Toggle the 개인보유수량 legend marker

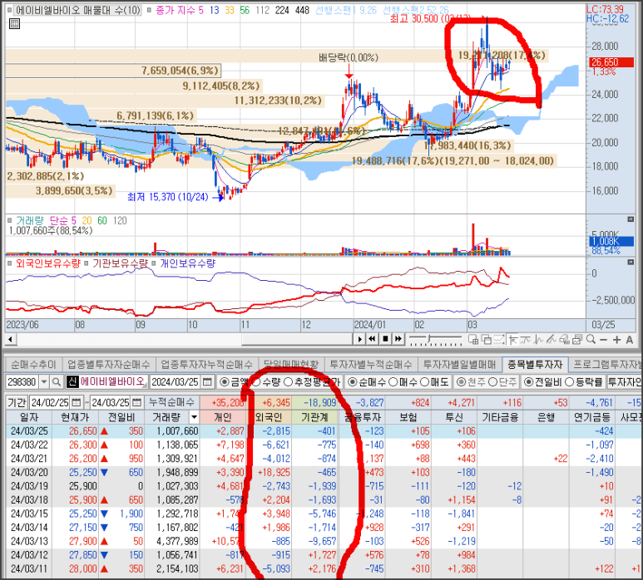point(154,263)
